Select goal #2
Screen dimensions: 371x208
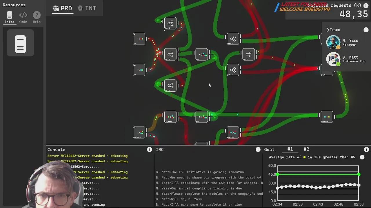coord(306,149)
